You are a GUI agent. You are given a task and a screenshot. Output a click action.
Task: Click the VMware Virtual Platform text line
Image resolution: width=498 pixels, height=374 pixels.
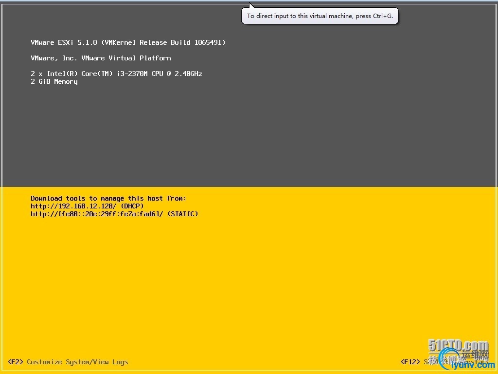point(101,58)
